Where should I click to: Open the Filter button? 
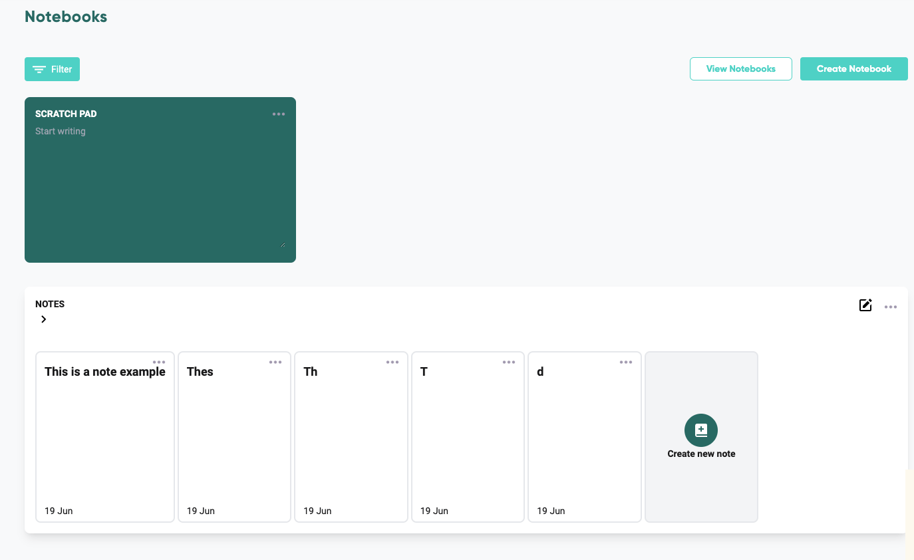coord(52,69)
